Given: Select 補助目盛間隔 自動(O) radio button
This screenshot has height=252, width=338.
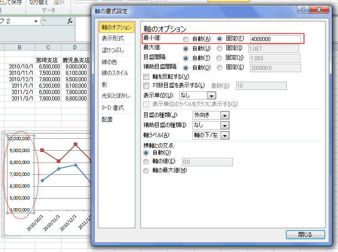Looking at the screenshot, I should pos(185,68).
